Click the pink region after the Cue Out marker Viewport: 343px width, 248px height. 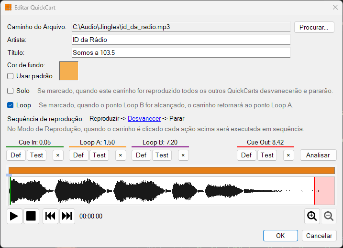coord(325,191)
